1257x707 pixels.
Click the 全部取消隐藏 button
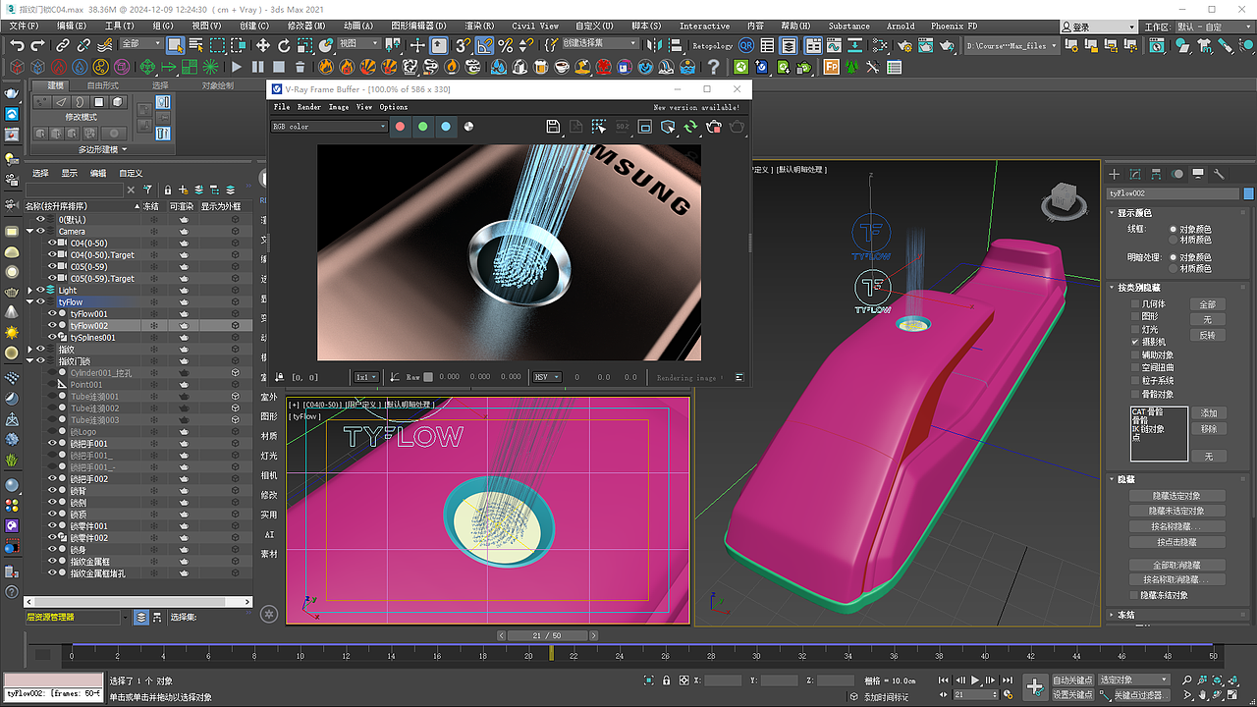tap(1175, 565)
